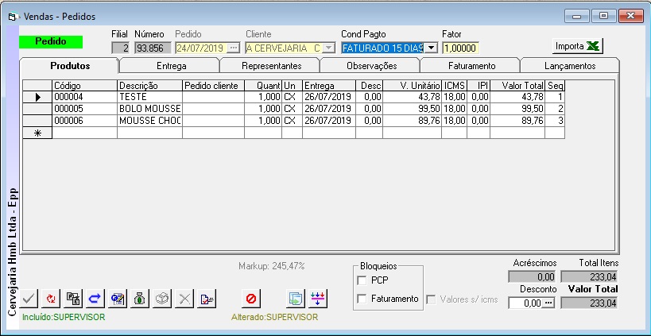Toggle the Faturamento bloqueio checkbox
The width and height of the screenshot is (651, 336).
pyautogui.click(x=363, y=299)
